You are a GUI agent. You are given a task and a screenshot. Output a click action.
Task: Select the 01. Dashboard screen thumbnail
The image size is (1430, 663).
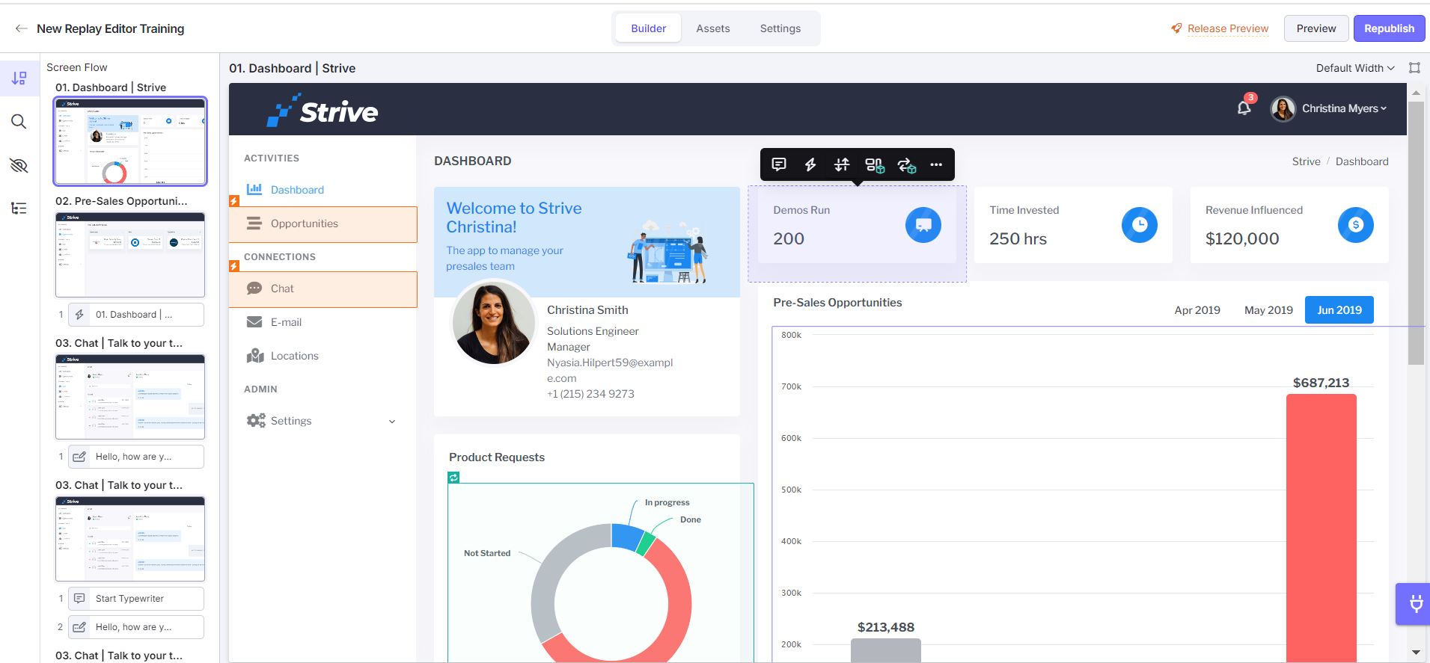pyautogui.click(x=130, y=141)
